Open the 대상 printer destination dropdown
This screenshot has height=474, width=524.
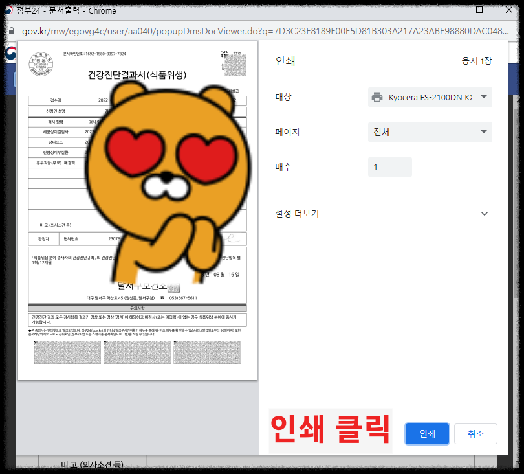[x=430, y=97]
